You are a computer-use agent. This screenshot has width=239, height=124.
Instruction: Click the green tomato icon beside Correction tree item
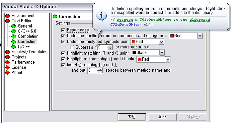14,41
